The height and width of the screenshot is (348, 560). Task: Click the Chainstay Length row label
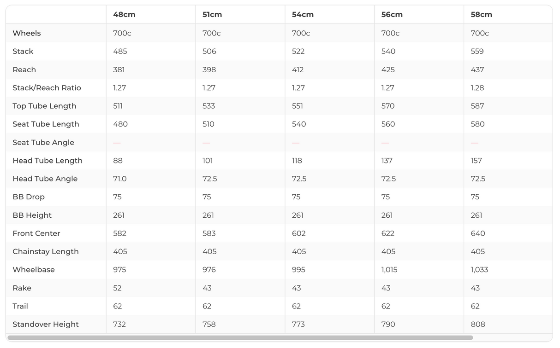pos(46,252)
